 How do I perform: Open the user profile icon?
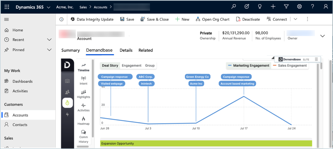click(x=326, y=7)
